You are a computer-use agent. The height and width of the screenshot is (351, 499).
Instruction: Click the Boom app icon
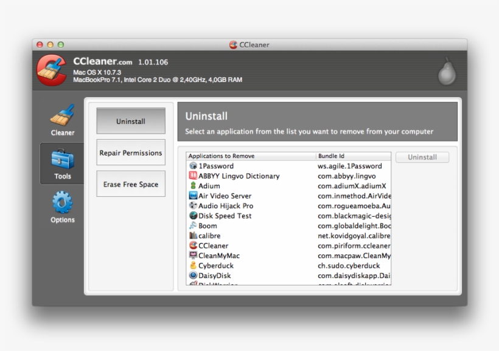pos(193,225)
